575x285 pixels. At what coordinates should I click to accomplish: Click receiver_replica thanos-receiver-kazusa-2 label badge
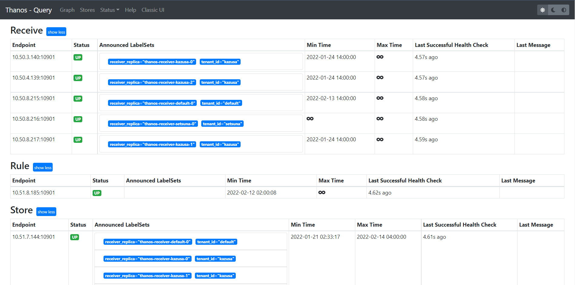[x=152, y=82]
